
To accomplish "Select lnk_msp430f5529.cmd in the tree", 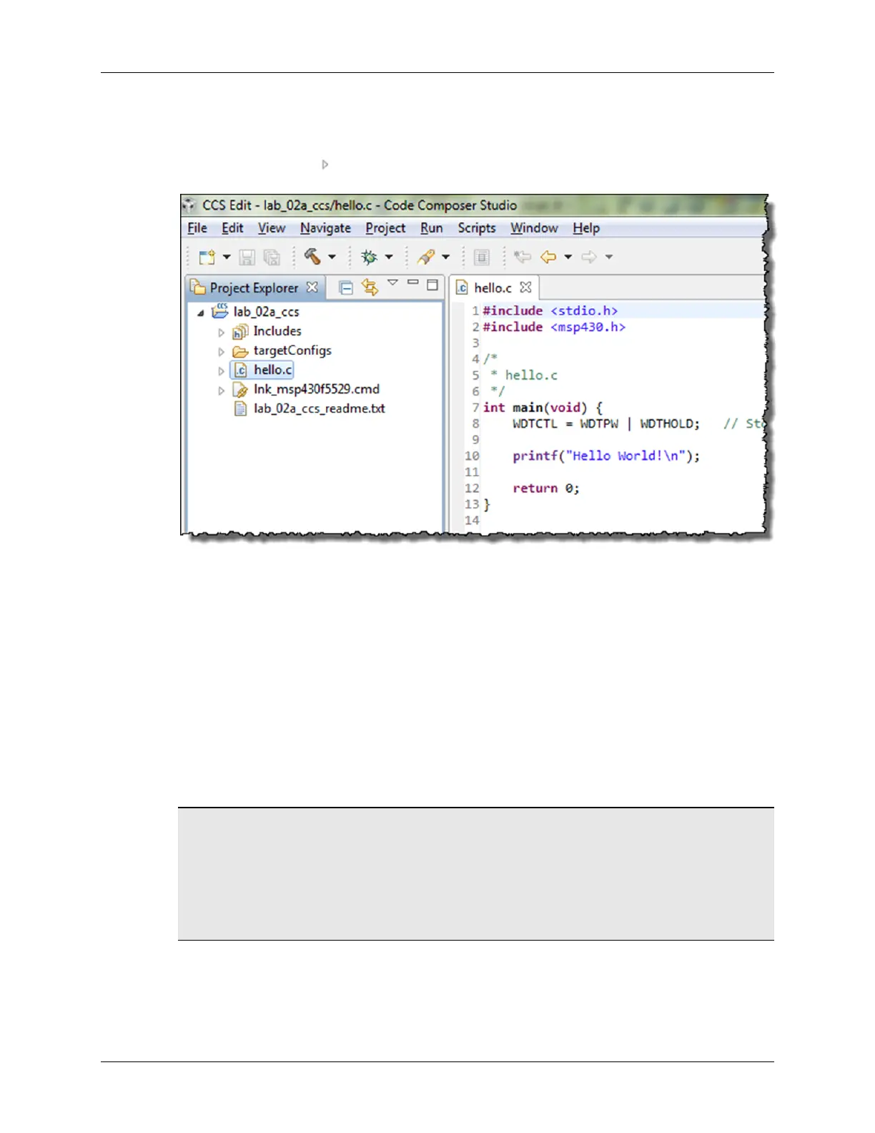I will pyautogui.click(x=317, y=389).
